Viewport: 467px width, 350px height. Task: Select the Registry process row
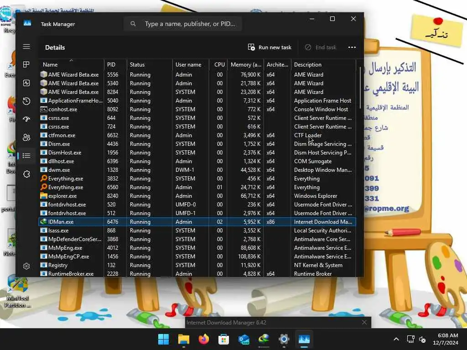(197, 265)
